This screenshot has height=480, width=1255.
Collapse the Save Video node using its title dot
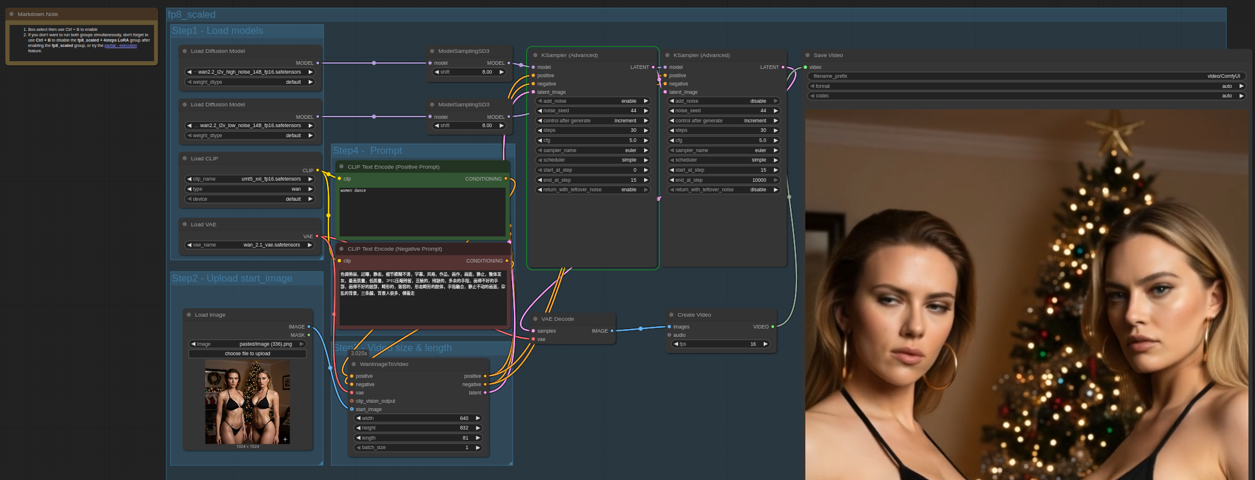[x=807, y=55]
